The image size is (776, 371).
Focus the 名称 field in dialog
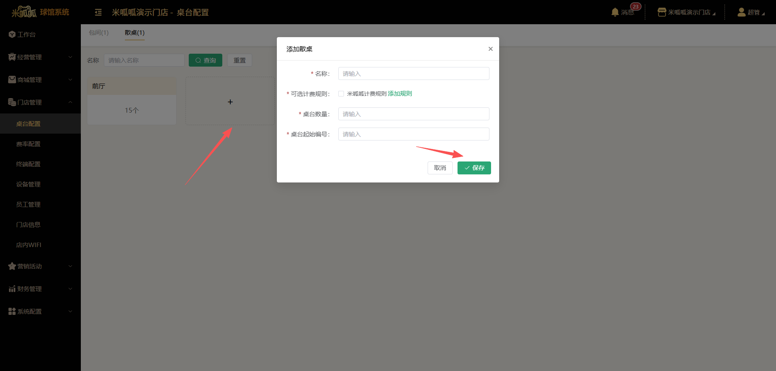(413, 73)
